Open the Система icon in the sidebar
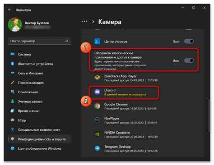Screen dimensions: 214x165 pyautogui.click(x=13, y=54)
